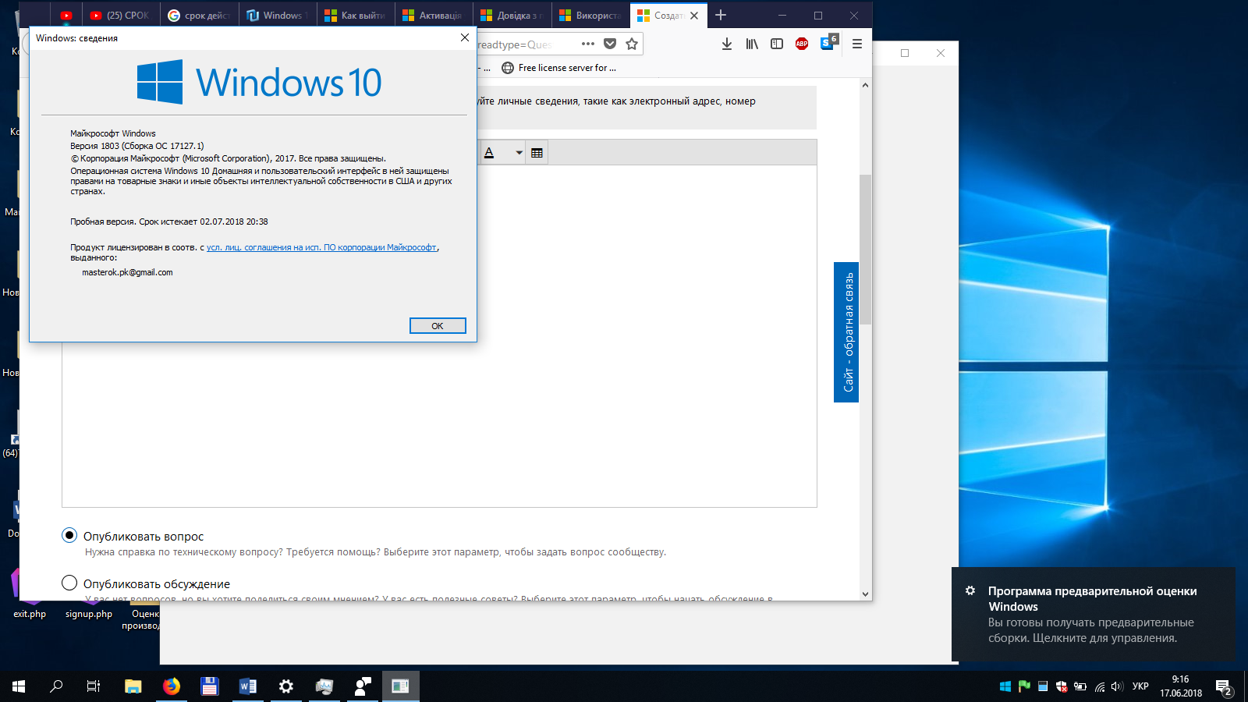Open the volume speaker tray icon
The height and width of the screenshot is (702, 1248).
[1117, 686]
